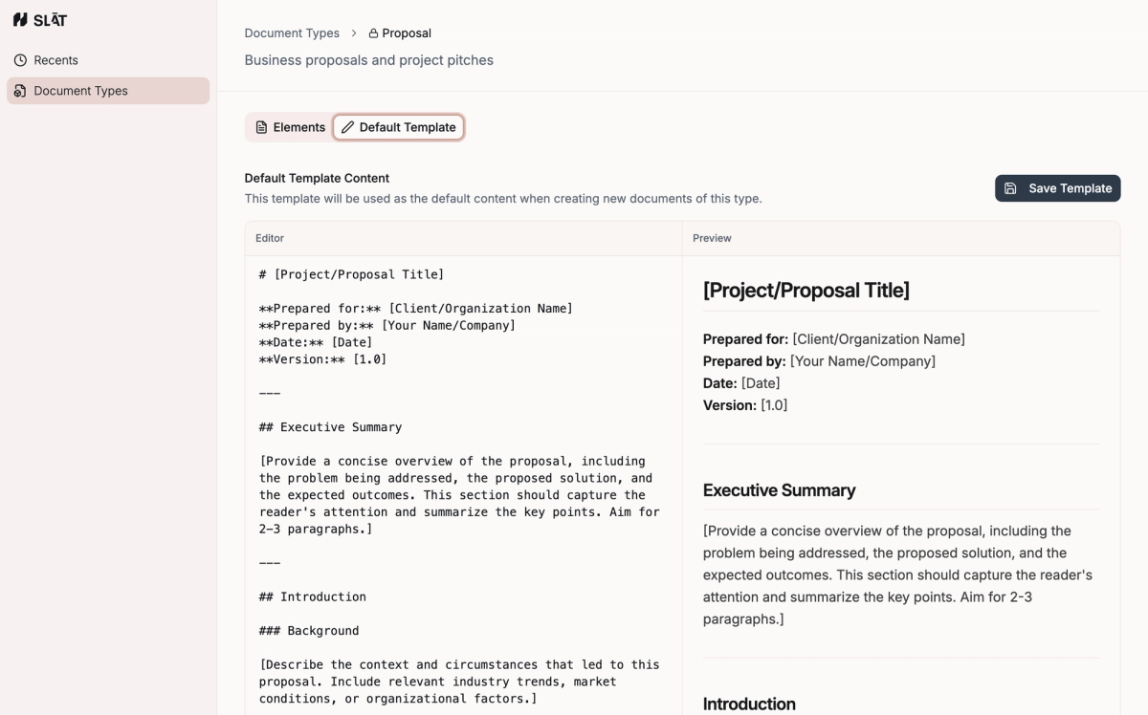Viewport: 1148px width, 715px height.
Task: Click the lock icon beside Proposal breadcrumb
Action: 373,32
